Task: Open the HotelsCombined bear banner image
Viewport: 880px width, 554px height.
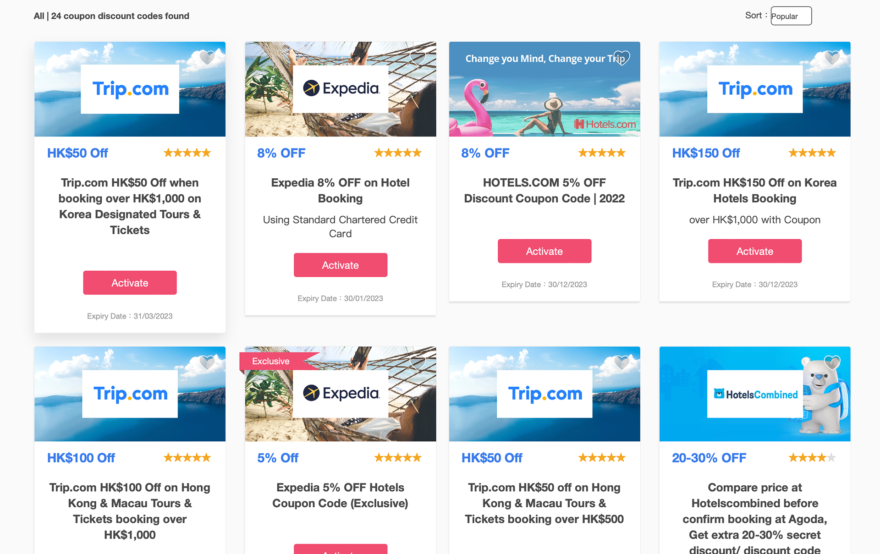Action: (755, 394)
